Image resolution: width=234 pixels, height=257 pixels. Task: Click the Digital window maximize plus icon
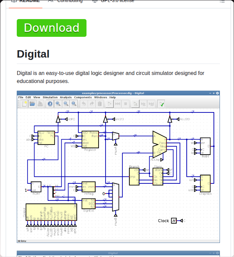(214, 93)
